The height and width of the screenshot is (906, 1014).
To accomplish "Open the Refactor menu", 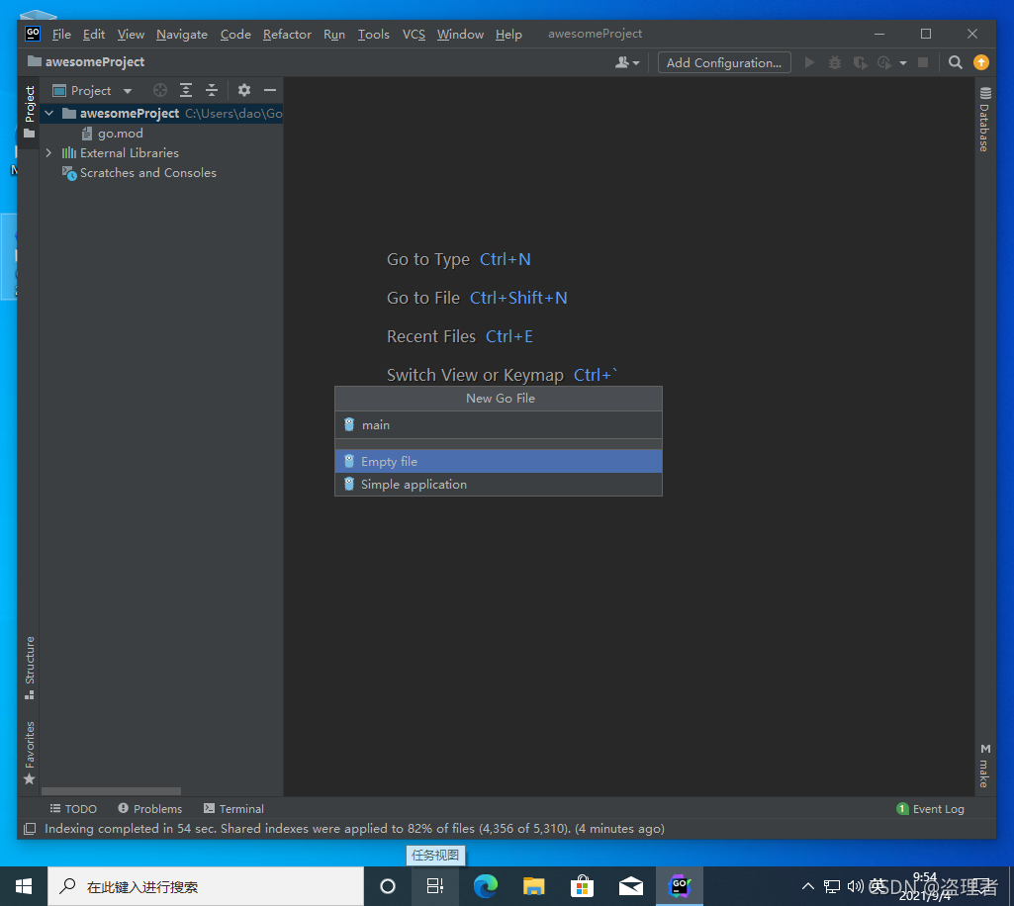I will 287,35.
